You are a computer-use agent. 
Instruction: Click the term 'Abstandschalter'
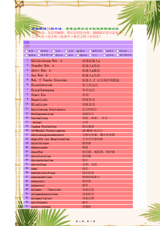[x=42, y=160]
